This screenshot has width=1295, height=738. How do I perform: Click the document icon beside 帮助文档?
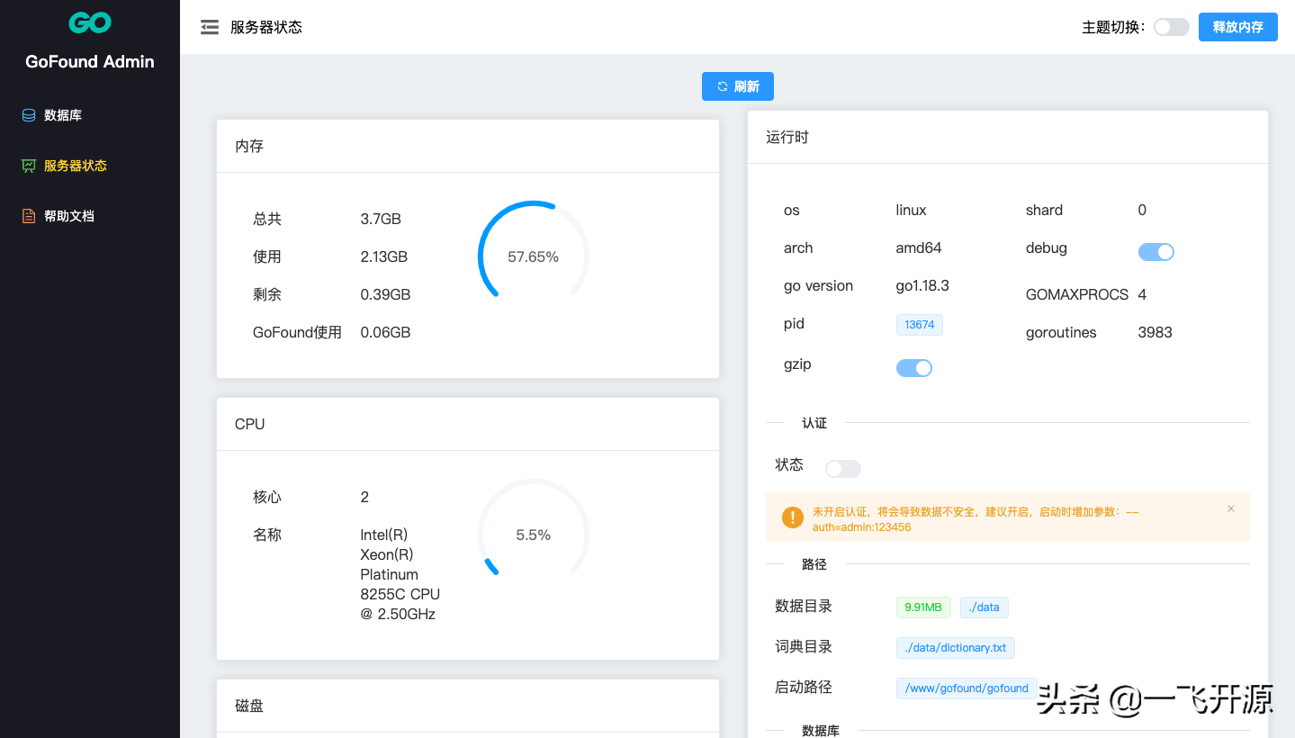[x=29, y=216]
